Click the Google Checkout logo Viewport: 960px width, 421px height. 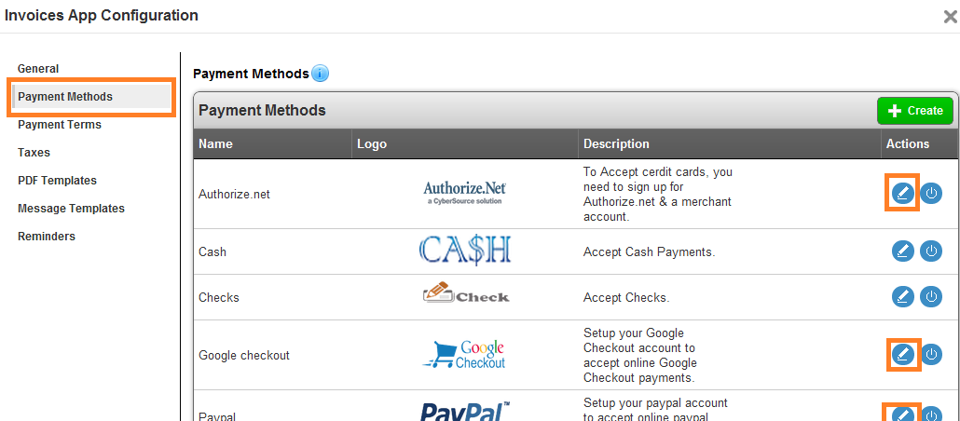pyautogui.click(x=464, y=354)
